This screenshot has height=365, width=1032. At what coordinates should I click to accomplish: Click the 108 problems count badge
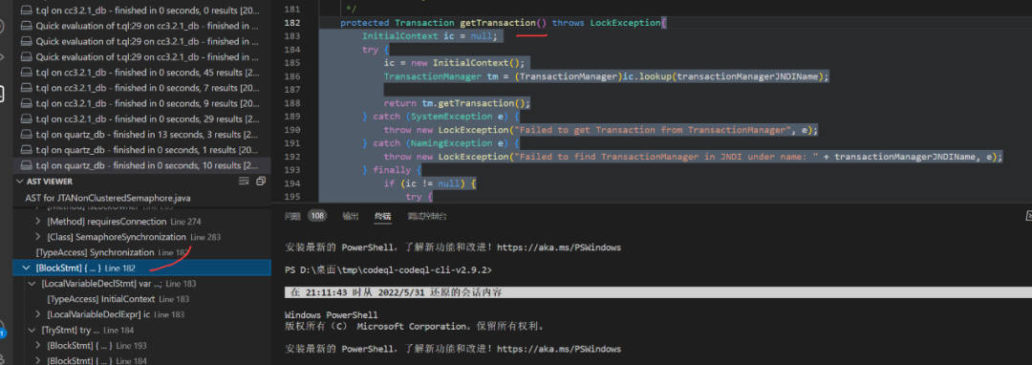pos(317,216)
